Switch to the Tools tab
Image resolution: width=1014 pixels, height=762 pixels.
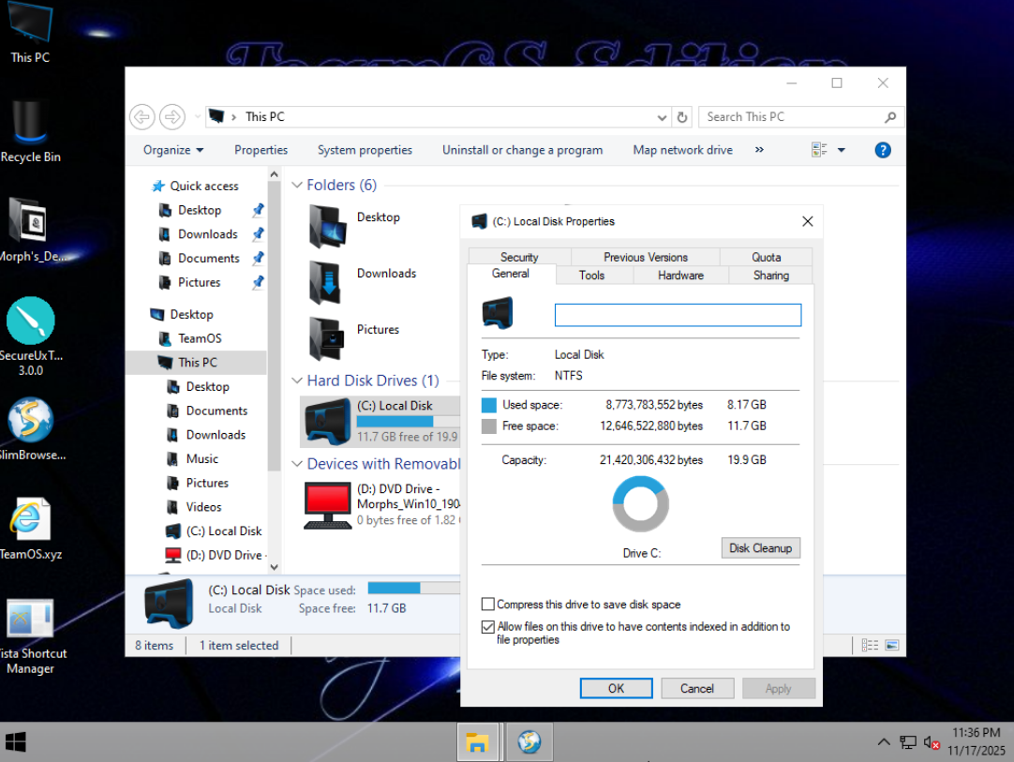pos(591,276)
